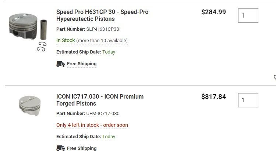This screenshot has width=276, height=151.
Task: Select the quantity field for ICON pistons
Action: [248, 100]
